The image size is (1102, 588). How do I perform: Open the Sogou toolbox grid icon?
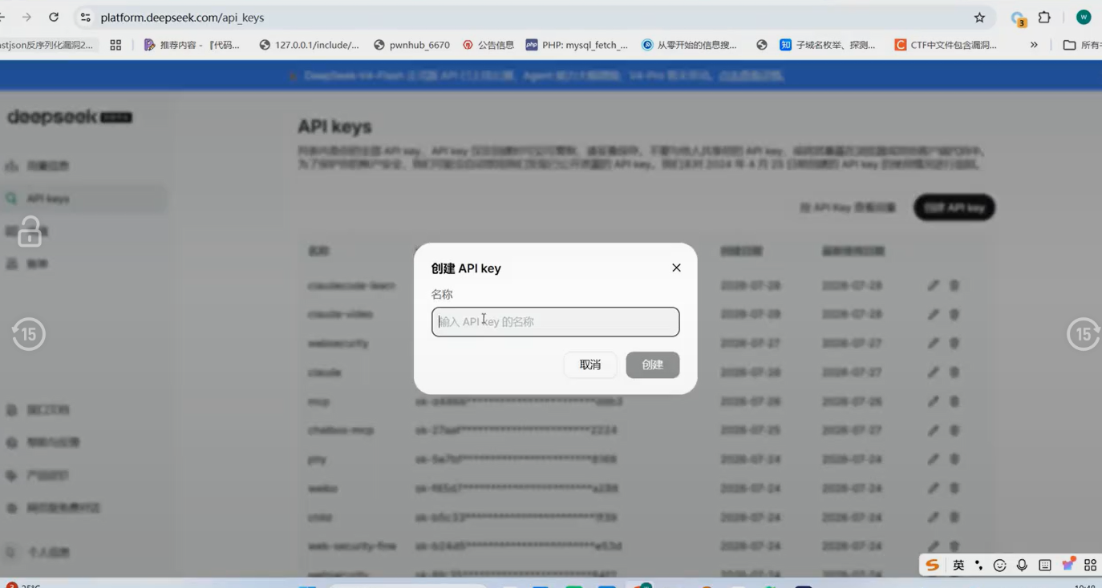point(1090,565)
